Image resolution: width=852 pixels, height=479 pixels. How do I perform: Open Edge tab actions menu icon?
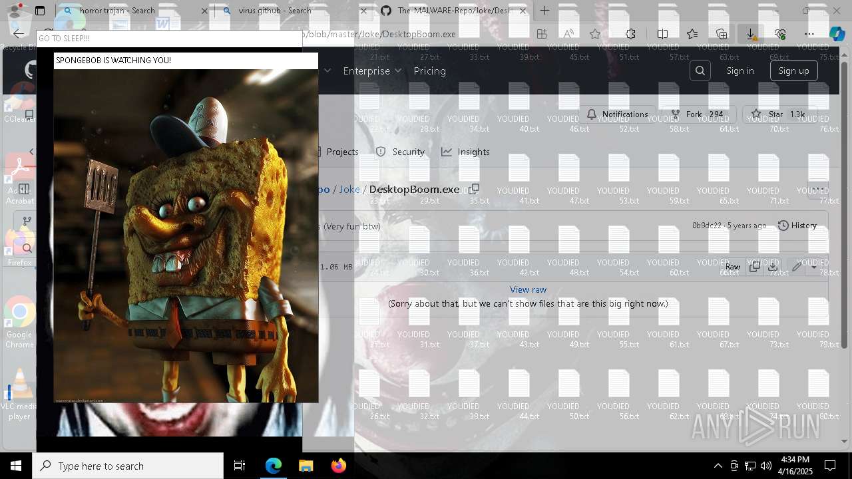[x=40, y=11]
